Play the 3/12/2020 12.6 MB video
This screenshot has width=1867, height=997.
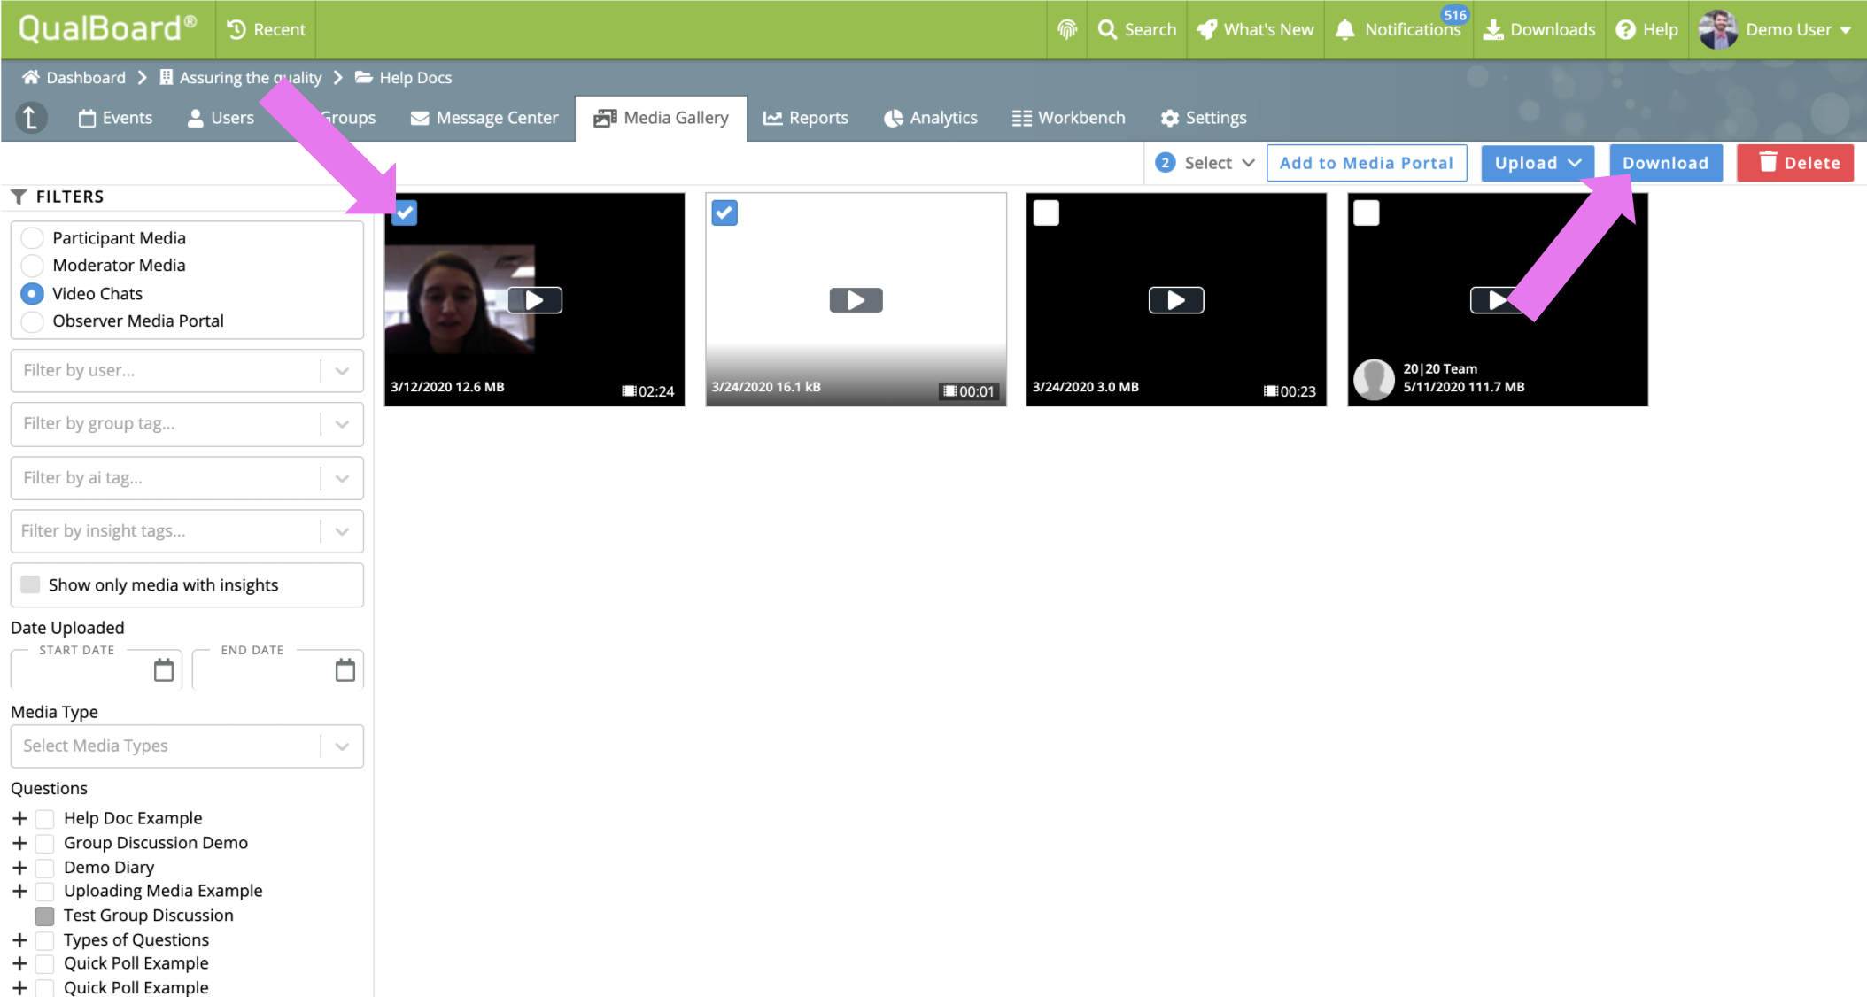point(534,300)
